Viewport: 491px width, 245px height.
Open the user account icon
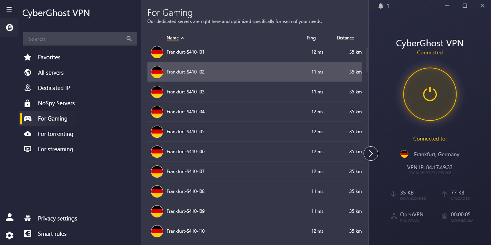coord(9,217)
